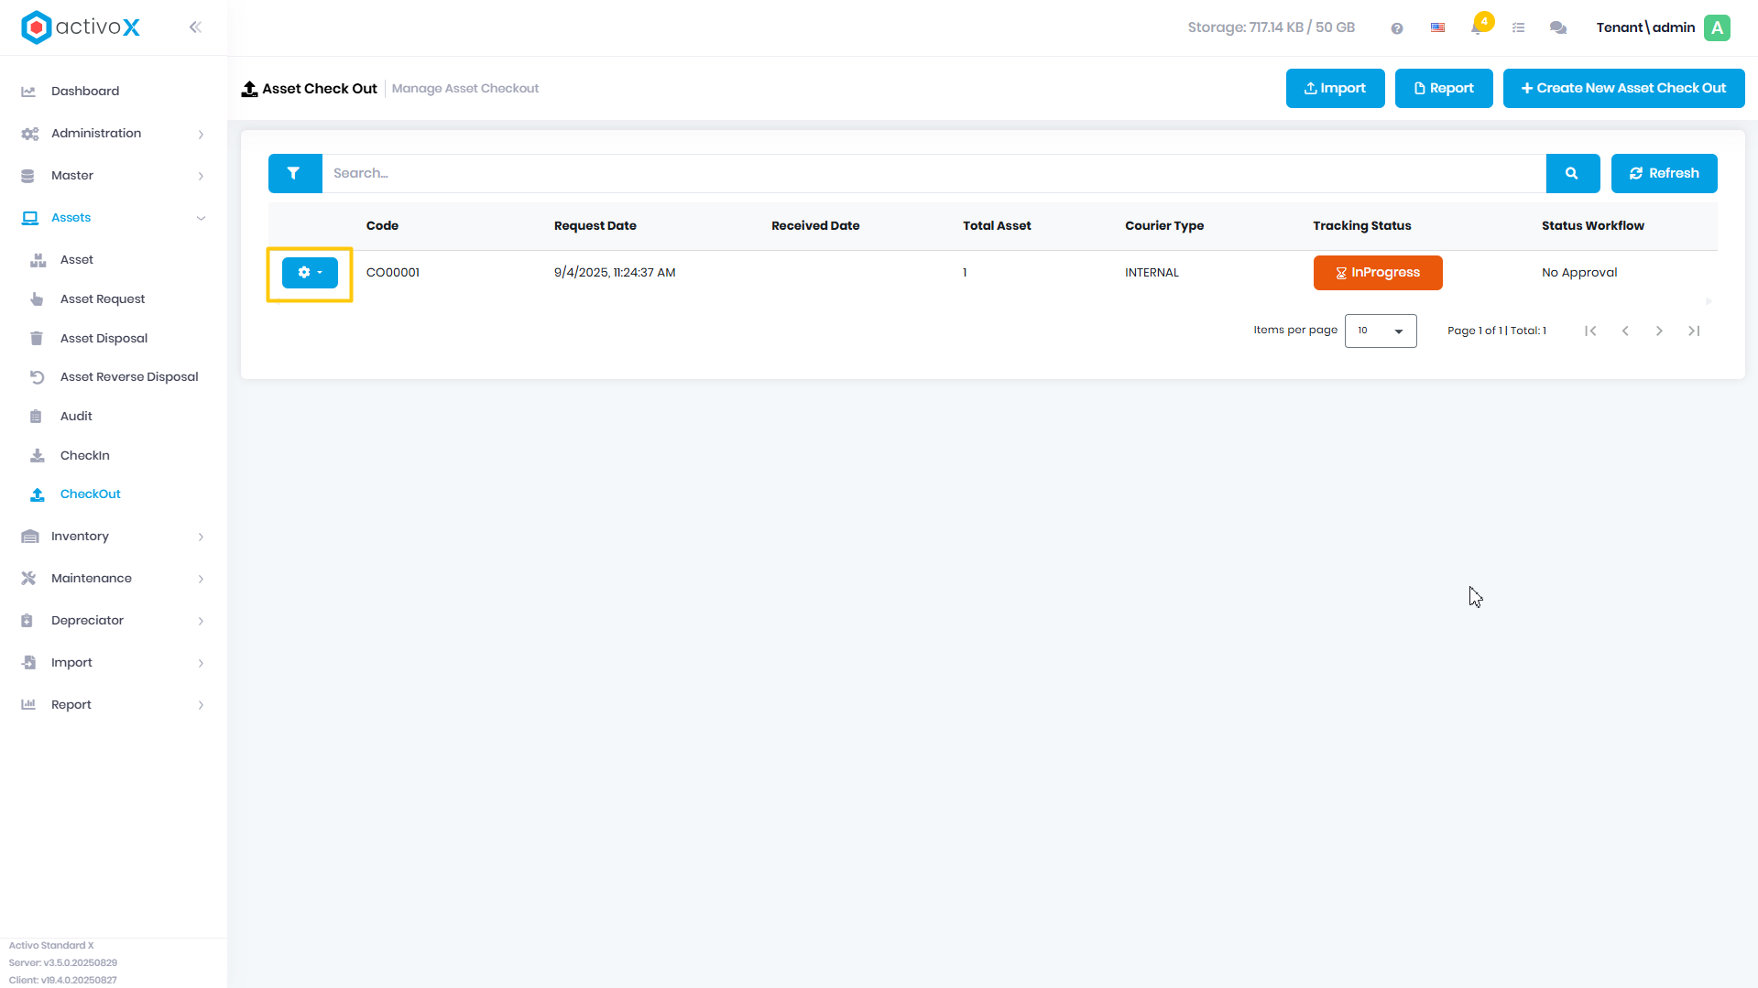
Task: Open Asset Reverse Disposal page
Action: (114, 377)
